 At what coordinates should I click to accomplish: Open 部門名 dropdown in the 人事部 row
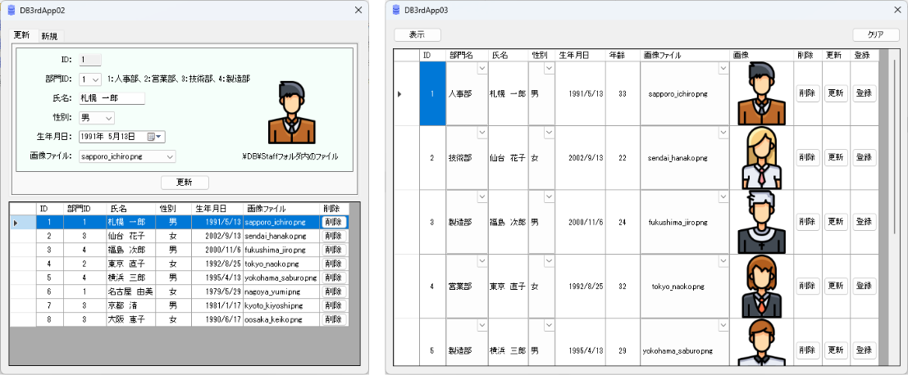coord(481,69)
